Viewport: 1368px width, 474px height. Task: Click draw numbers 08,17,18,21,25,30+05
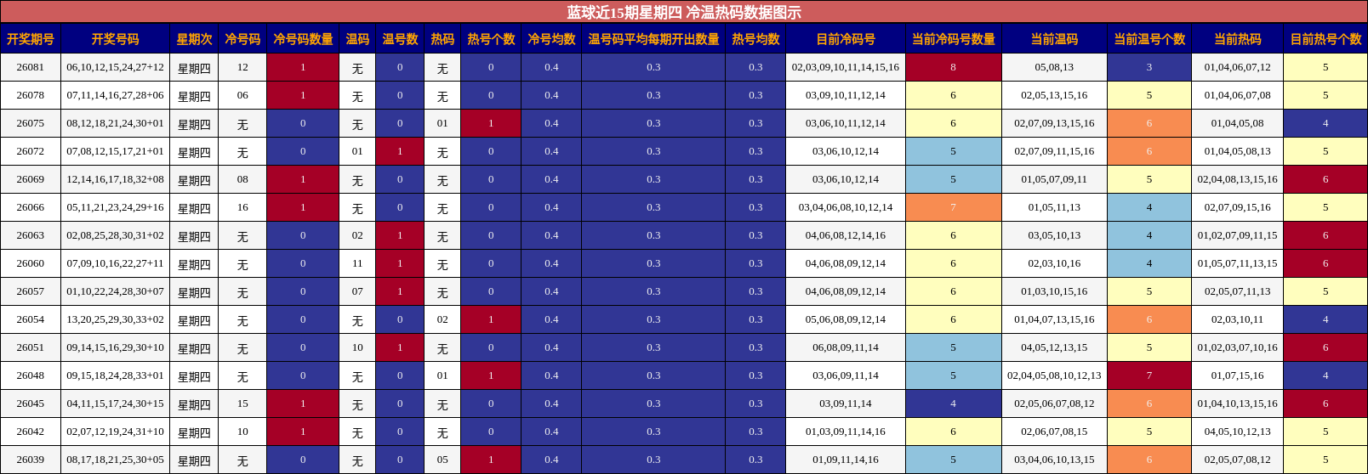(x=115, y=460)
